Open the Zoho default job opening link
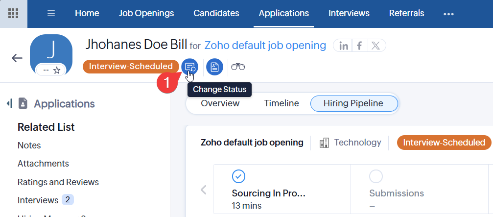This screenshot has width=493, height=217. coord(265,46)
